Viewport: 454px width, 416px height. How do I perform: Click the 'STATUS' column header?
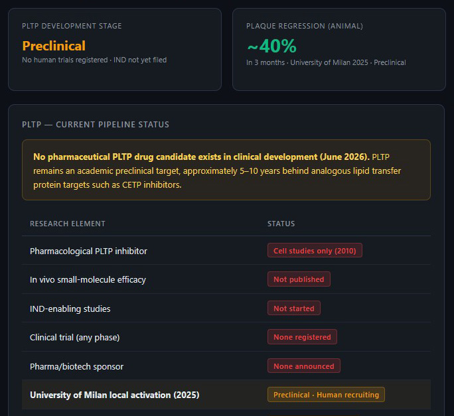[281, 224]
